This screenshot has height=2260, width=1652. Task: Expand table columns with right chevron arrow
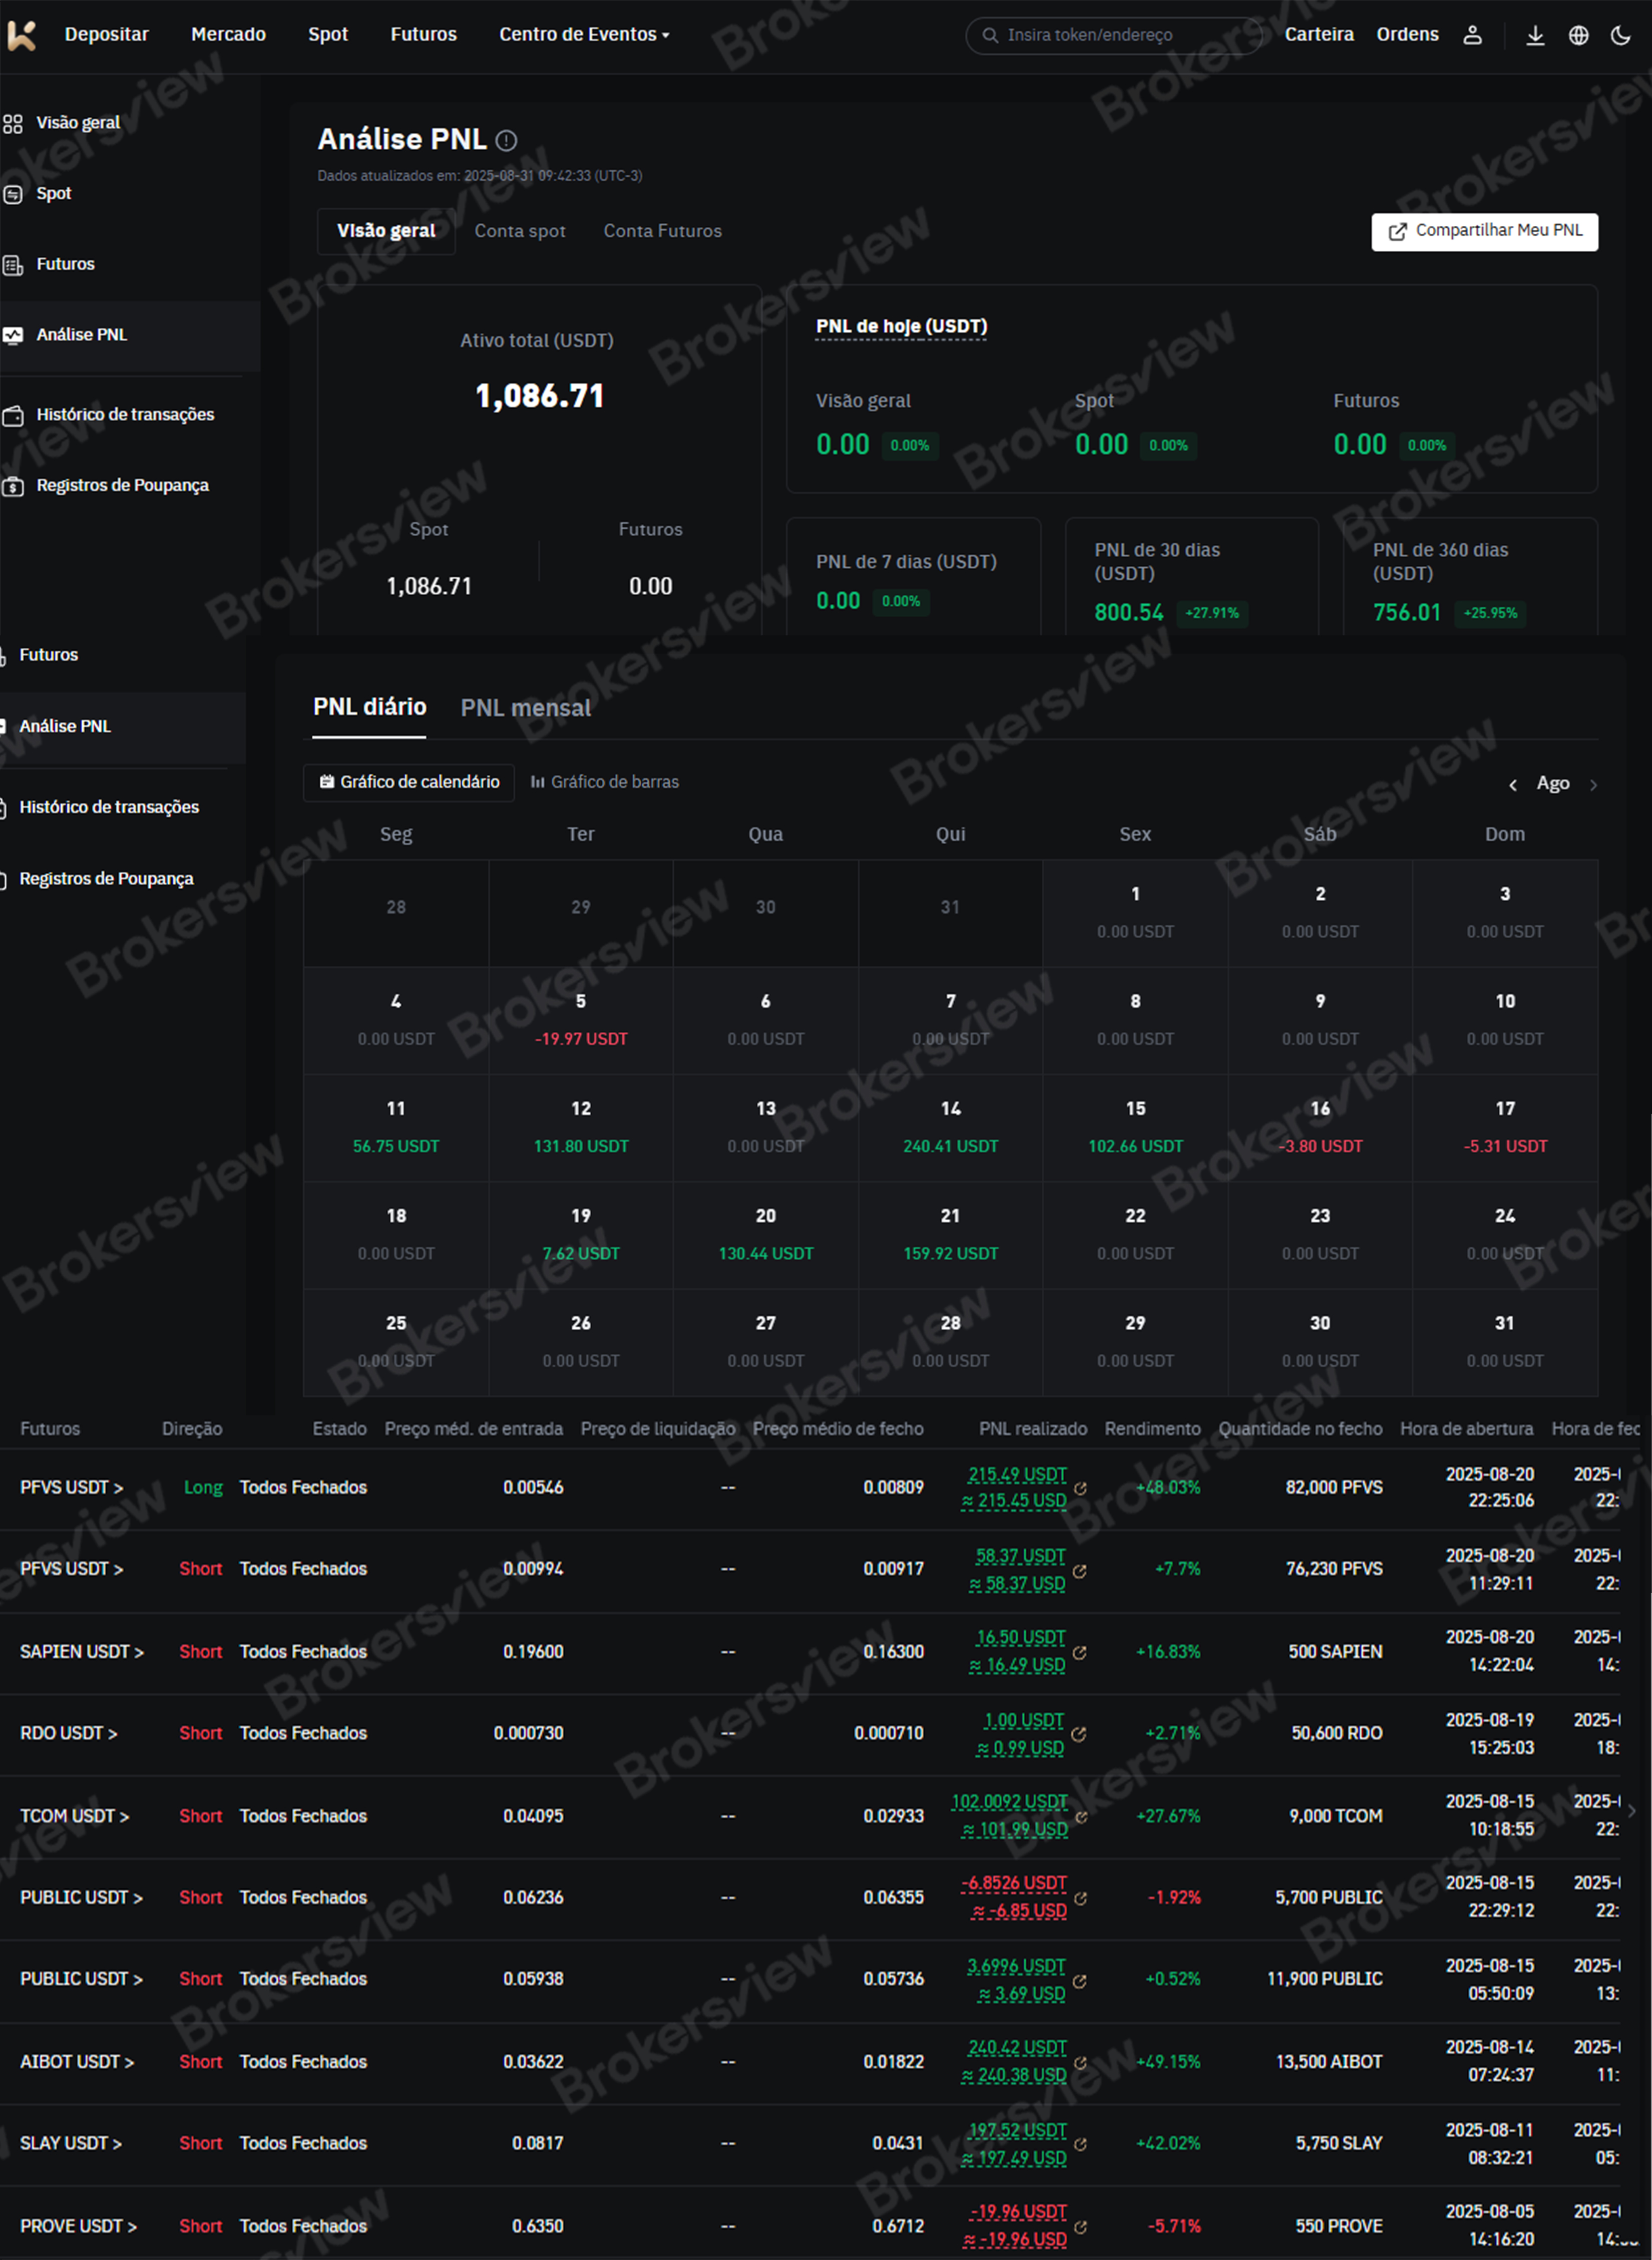1632,1810
